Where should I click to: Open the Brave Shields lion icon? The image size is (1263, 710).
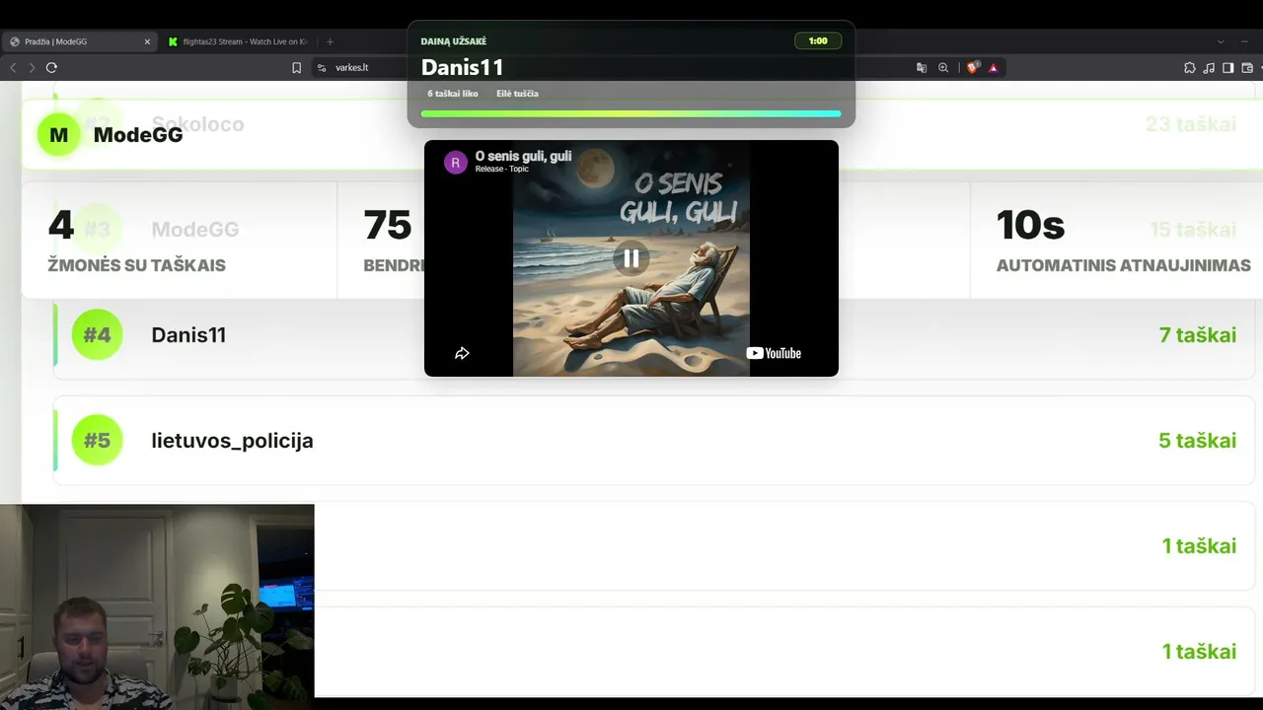pyautogui.click(x=973, y=68)
